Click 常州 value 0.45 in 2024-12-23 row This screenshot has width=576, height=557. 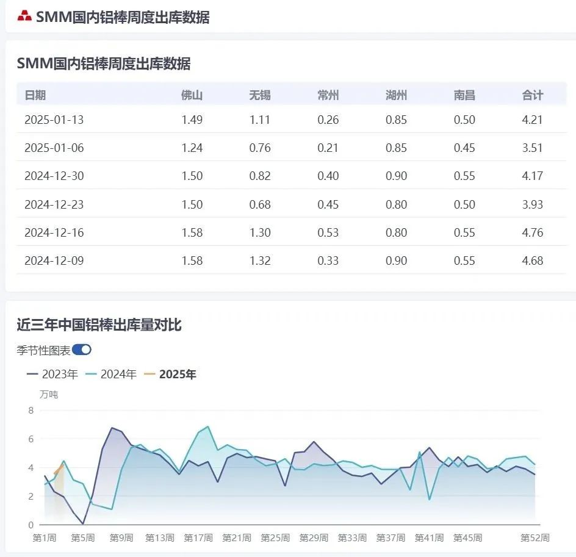click(328, 204)
